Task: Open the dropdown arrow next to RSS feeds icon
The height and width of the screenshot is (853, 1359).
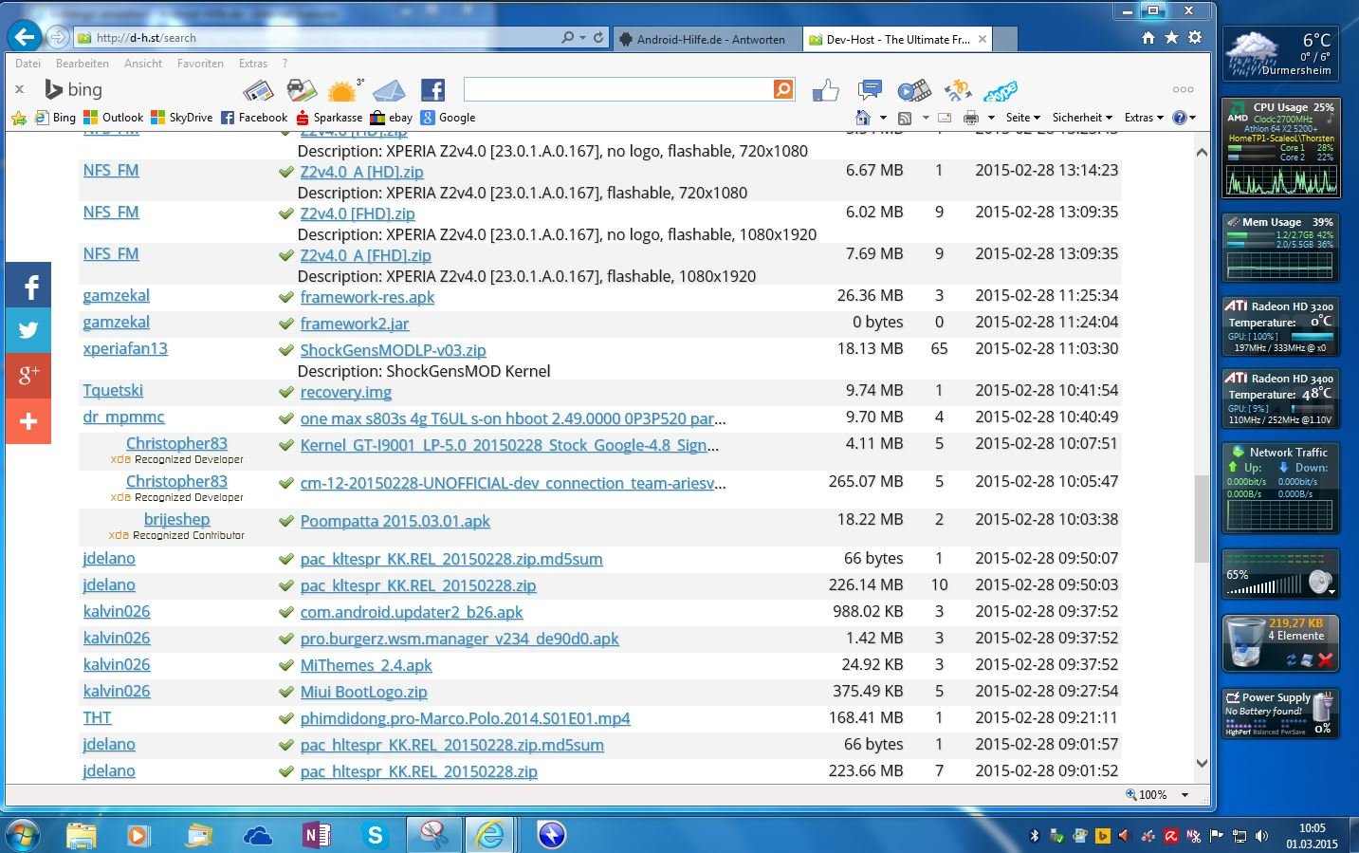Action: (925, 118)
